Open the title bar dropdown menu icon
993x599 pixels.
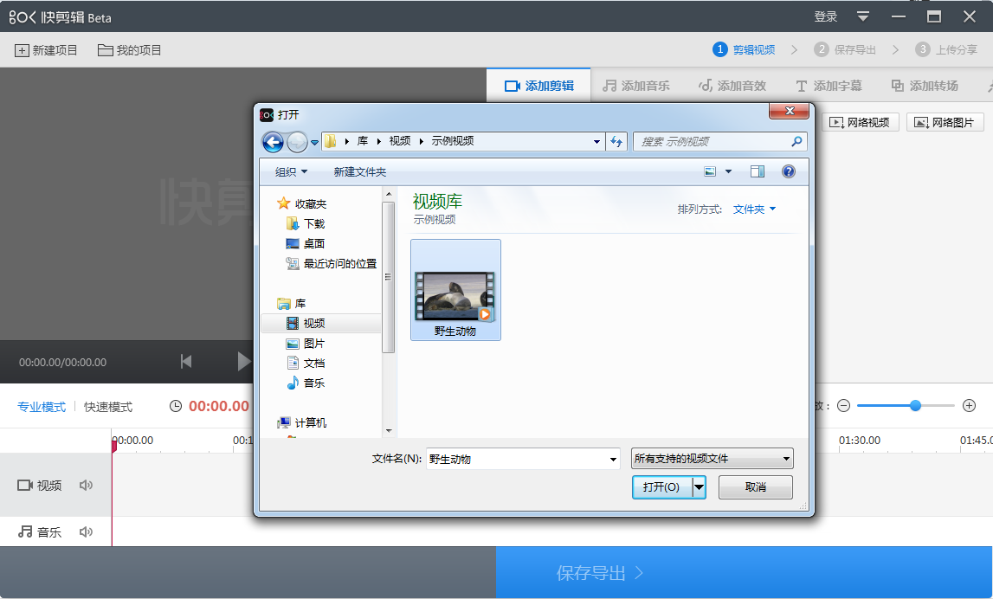point(863,16)
